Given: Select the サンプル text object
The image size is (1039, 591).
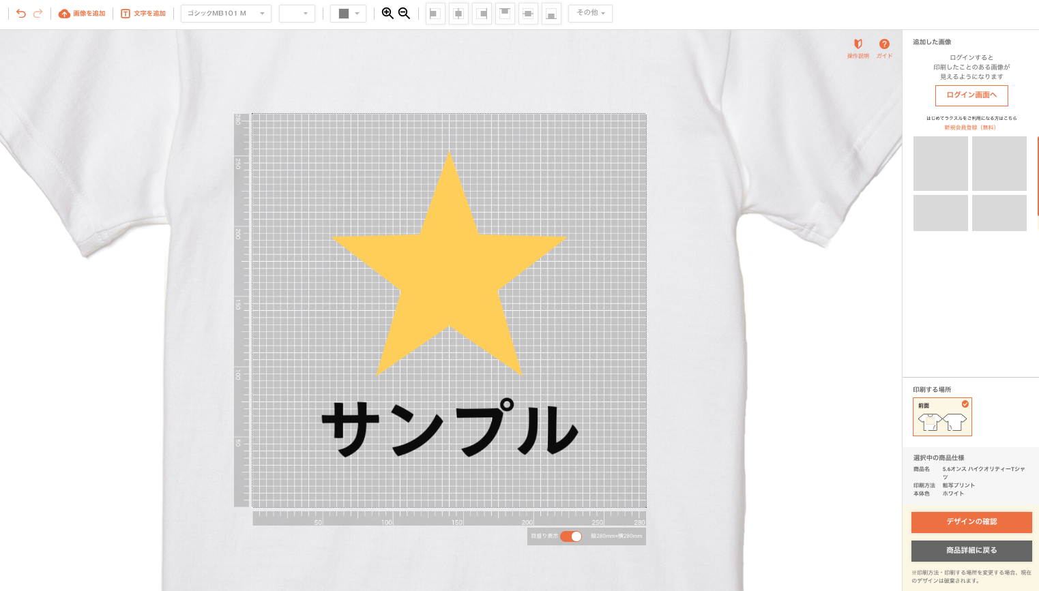Looking at the screenshot, I should [450, 428].
